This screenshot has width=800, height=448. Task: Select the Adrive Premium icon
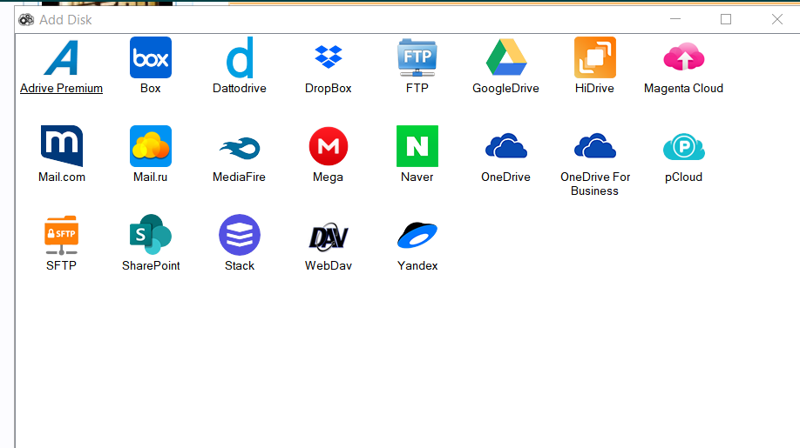[x=61, y=57]
